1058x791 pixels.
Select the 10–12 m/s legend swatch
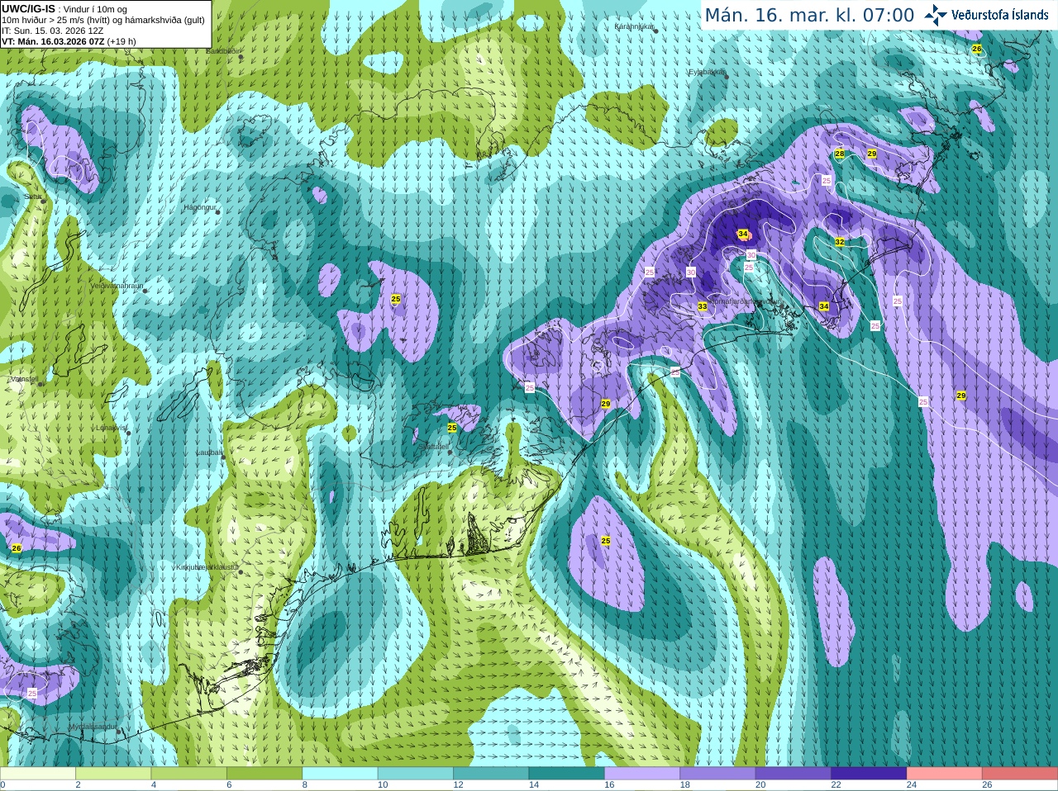point(416,773)
